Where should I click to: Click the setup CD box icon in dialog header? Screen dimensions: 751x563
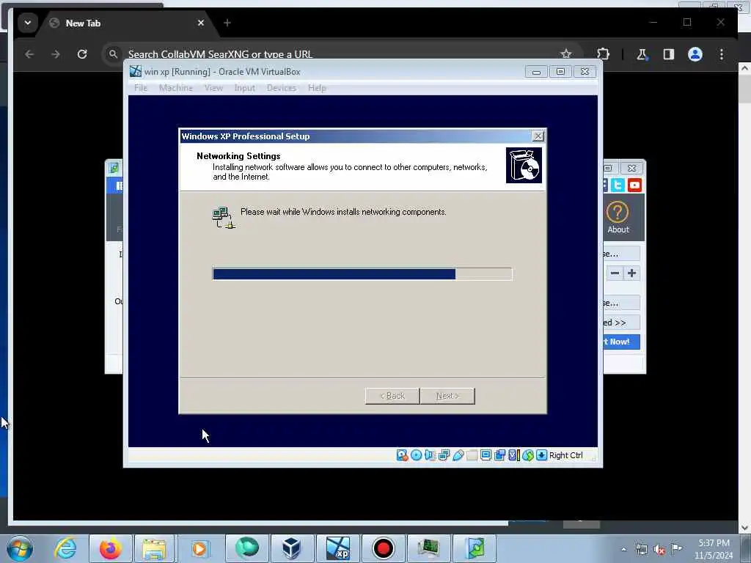click(x=524, y=165)
